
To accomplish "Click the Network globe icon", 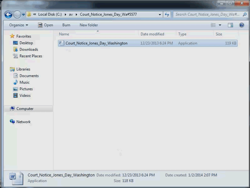I will (12, 122).
